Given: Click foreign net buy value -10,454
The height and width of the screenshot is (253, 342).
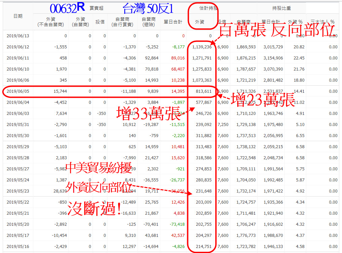Looking at the screenshot, I should click(59, 236).
